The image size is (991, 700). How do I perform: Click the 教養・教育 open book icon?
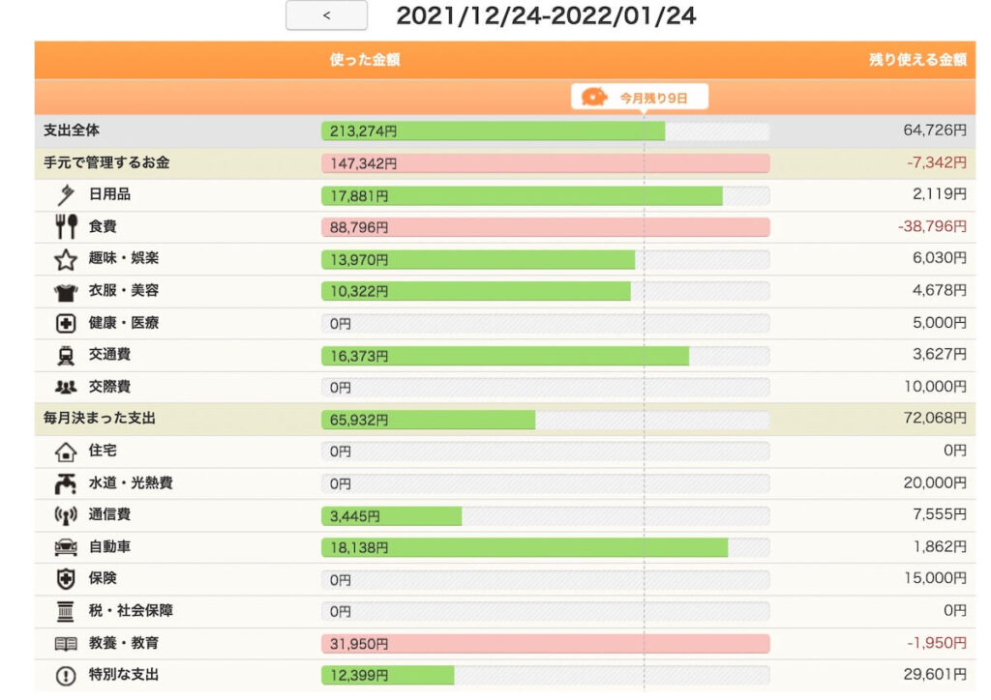66,644
